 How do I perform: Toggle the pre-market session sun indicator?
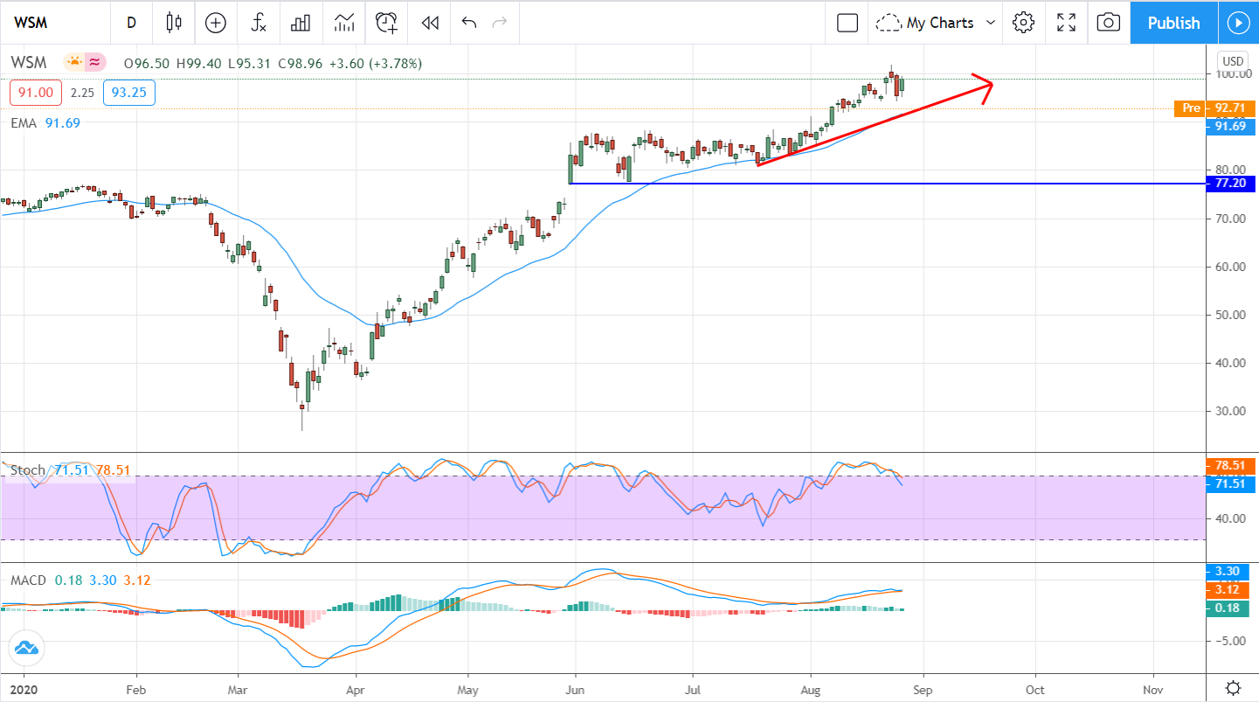[x=74, y=62]
